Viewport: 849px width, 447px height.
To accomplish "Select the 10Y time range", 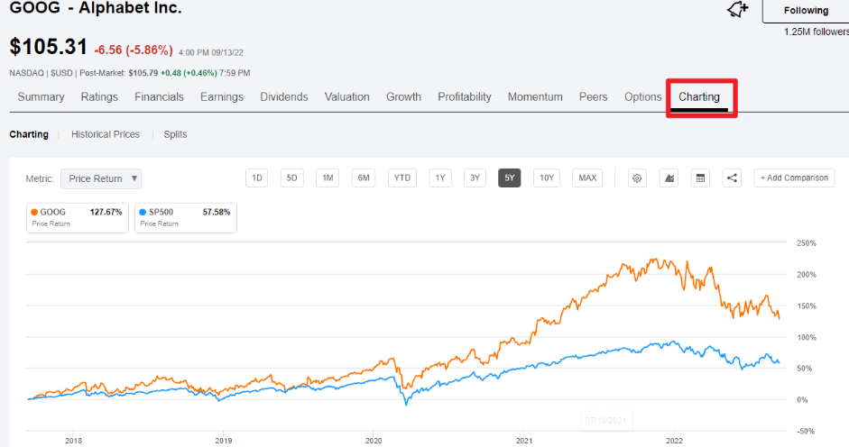I will pyautogui.click(x=547, y=178).
